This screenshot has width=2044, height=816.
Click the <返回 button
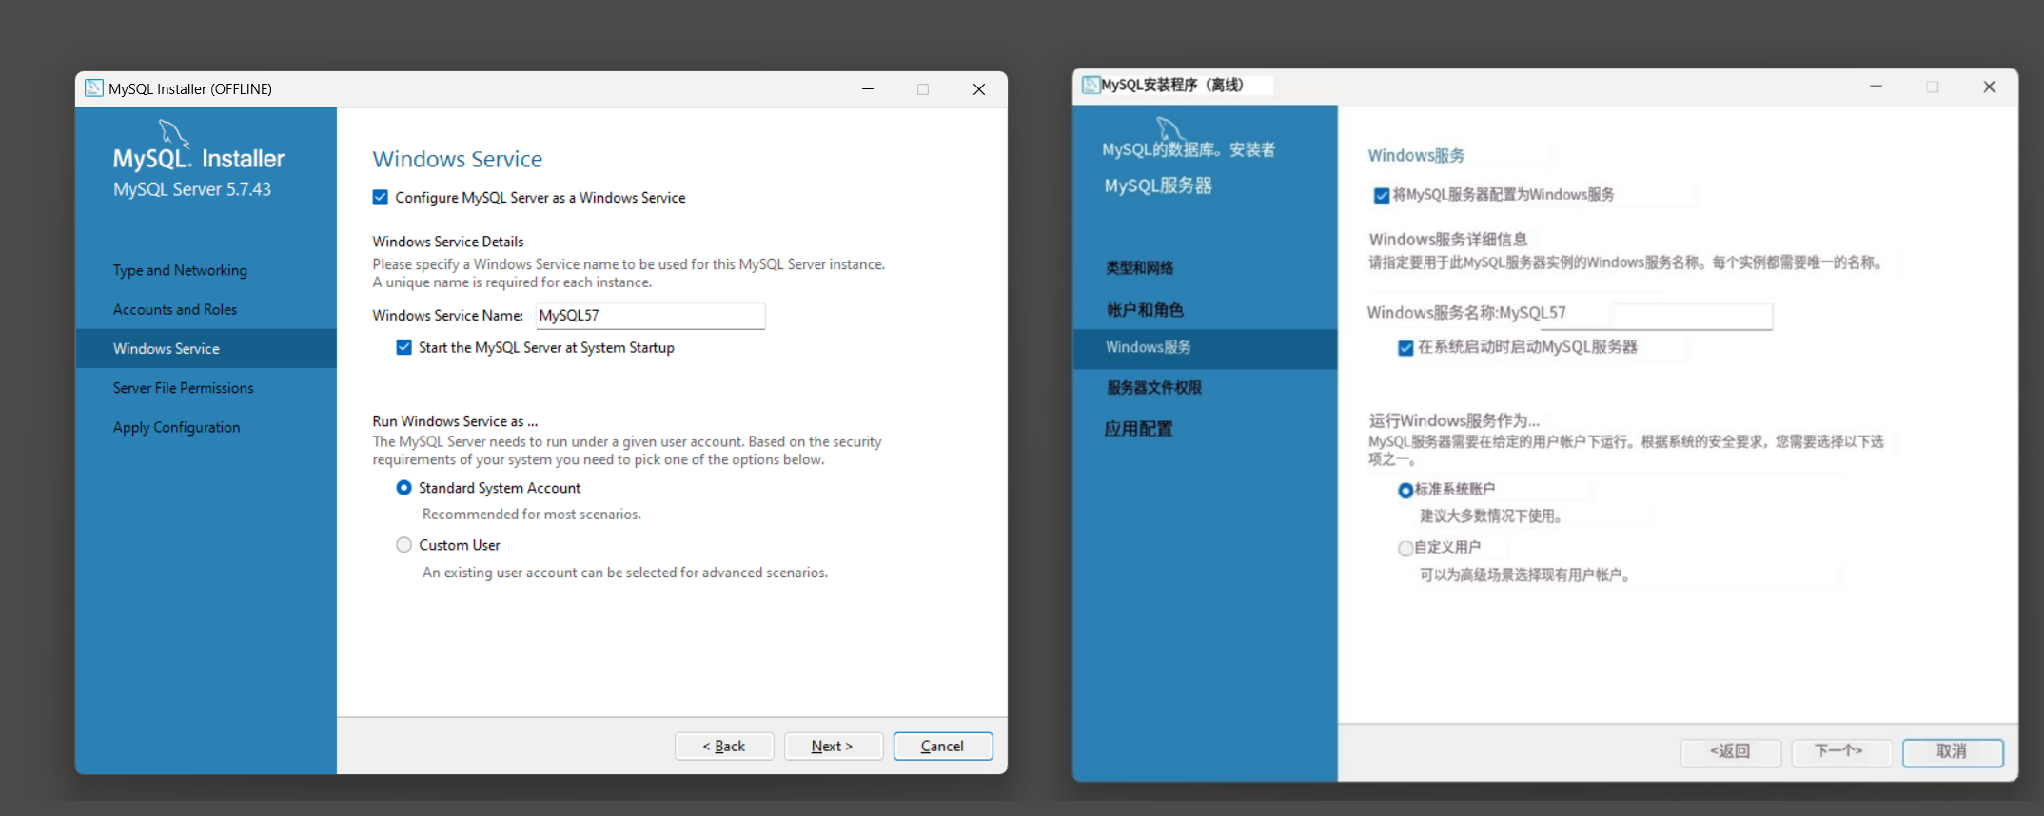point(1730,751)
